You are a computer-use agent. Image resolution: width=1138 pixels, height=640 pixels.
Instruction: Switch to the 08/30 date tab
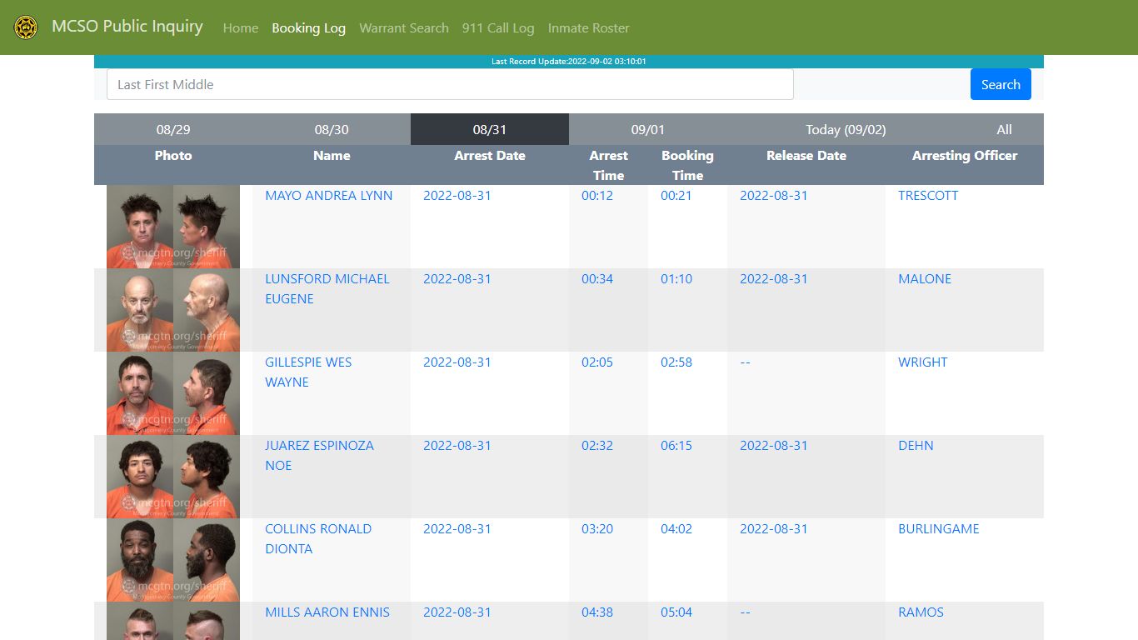tap(332, 129)
